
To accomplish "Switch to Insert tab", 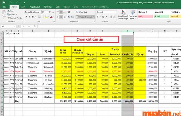I will pos(23,7).
